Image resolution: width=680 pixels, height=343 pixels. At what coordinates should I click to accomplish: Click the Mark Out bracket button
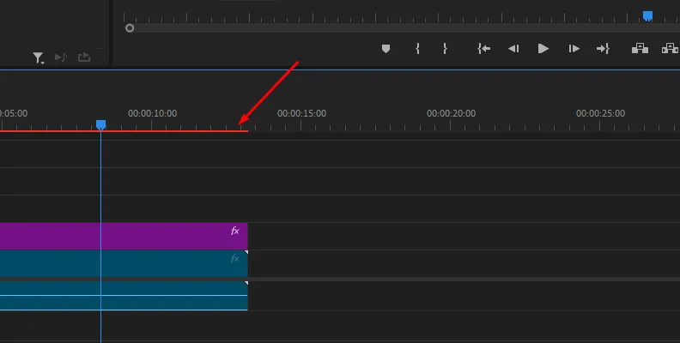(445, 49)
